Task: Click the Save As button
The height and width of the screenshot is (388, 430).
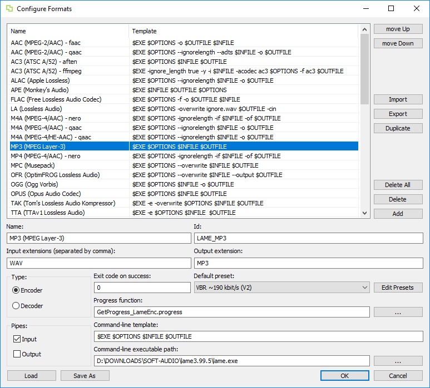Action: pyautogui.click(x=85, y=376)
